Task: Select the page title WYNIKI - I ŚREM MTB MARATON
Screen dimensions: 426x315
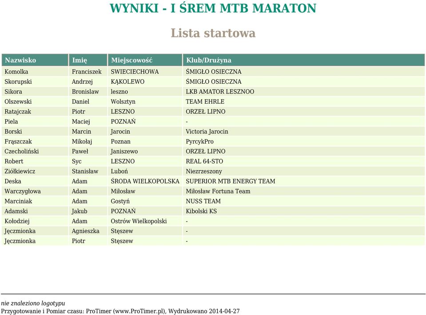Action: tap(213, 8)
